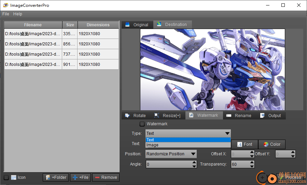The image size is (307, 185).
Task: Decrease Offset Y with the down arrow
Action: click(x=293, y=156)
